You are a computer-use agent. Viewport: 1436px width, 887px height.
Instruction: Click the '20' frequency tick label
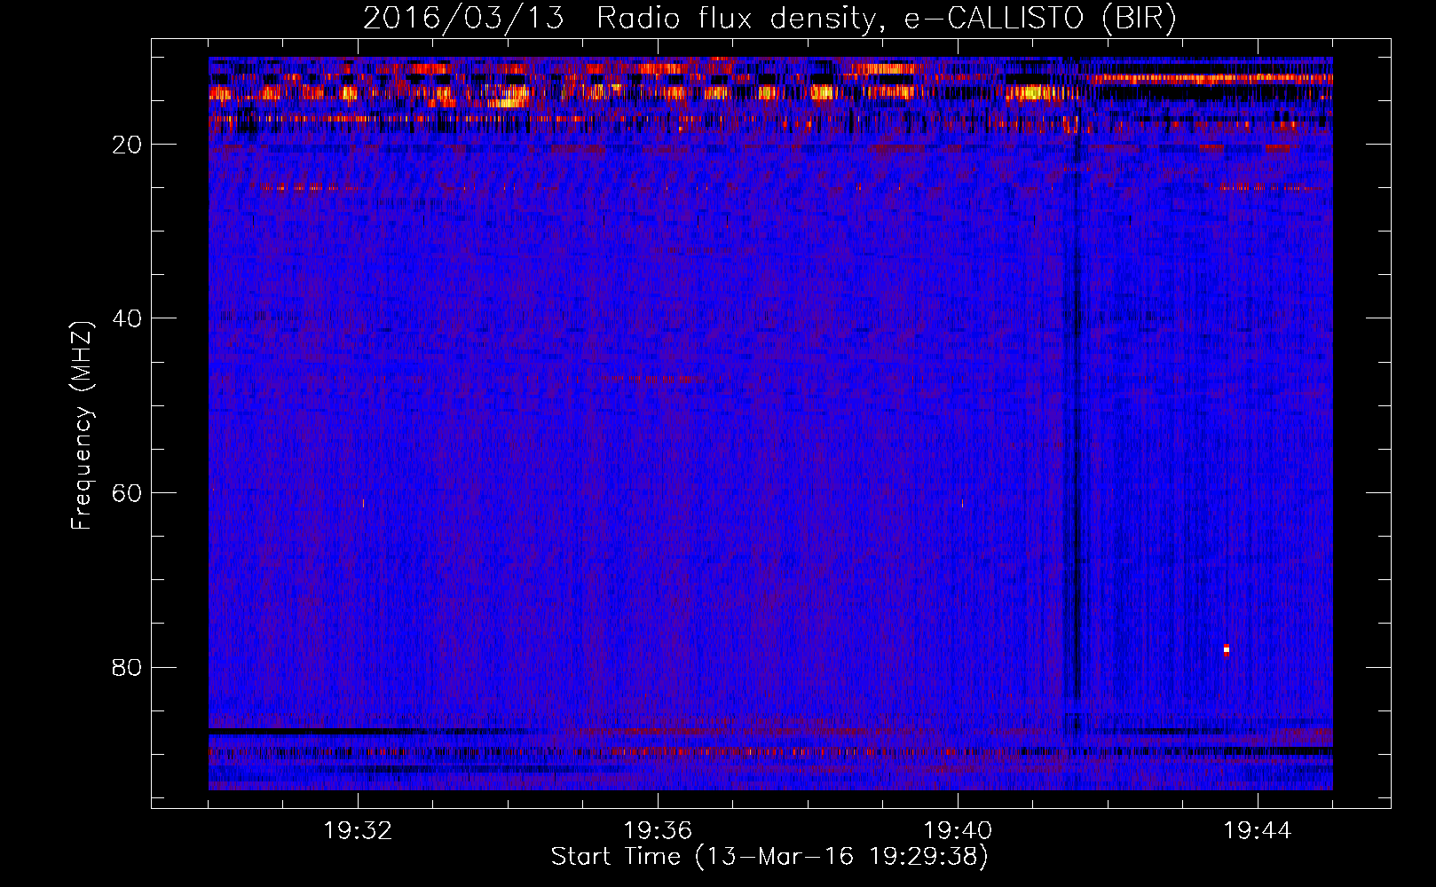tap(127, 145)
